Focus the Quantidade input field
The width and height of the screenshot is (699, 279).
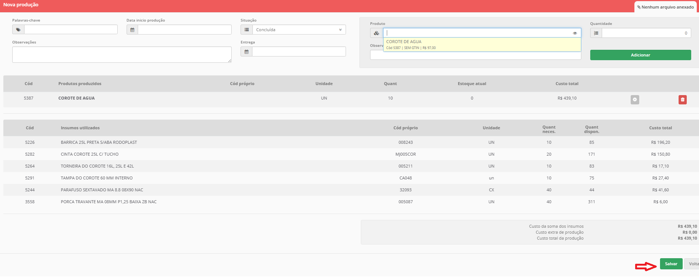pos(646,33)
